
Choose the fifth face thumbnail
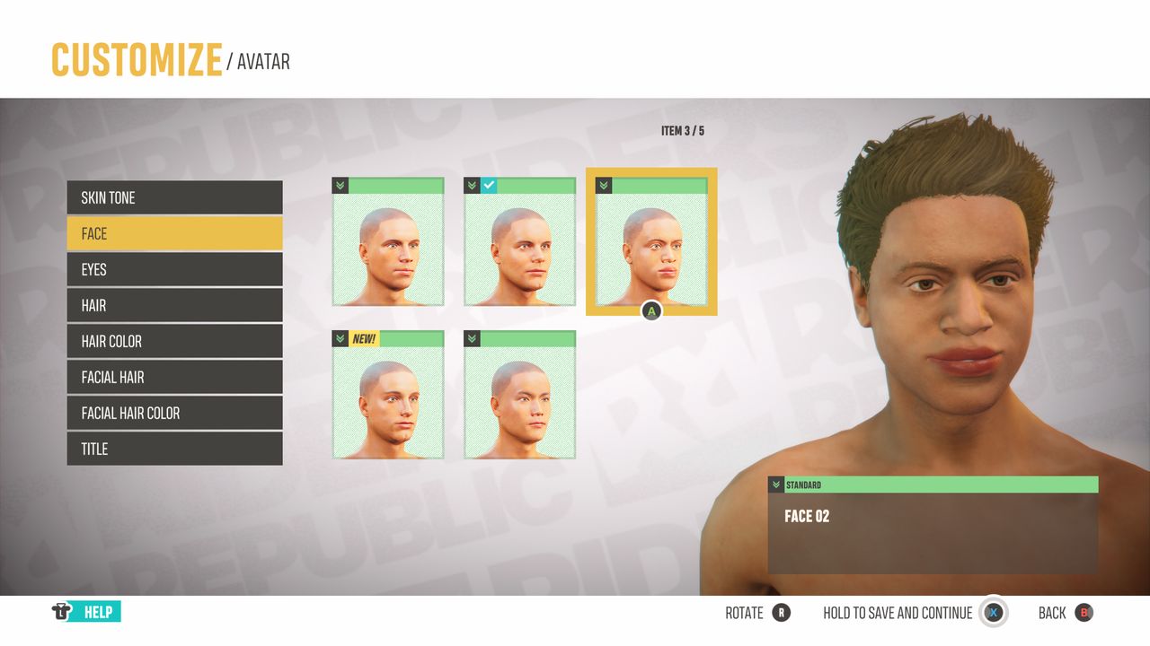(519, 395)
